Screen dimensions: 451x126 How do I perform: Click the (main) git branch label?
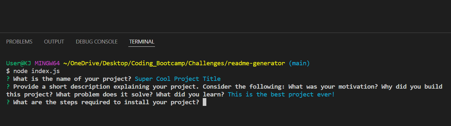[x=299, y=63]
